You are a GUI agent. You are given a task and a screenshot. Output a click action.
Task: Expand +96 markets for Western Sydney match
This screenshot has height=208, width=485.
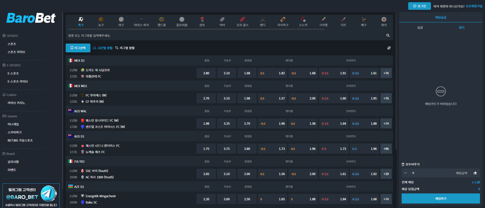pos(386,149)
